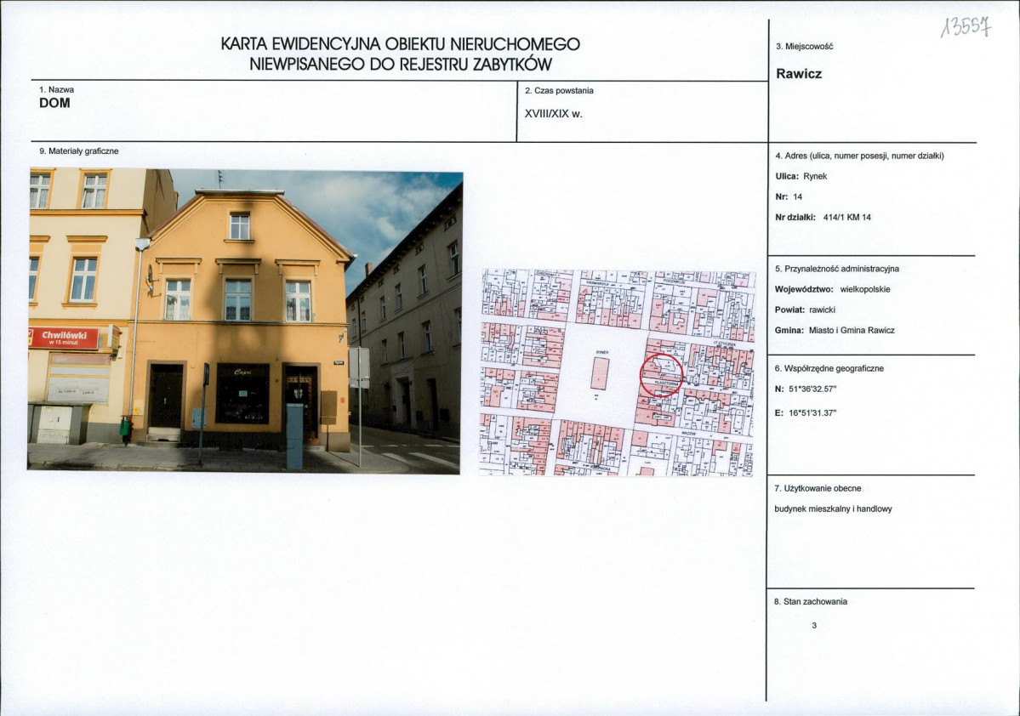Click the town name 'Rawicz'
The width and height of the screenshot is (1020, 716).
tap(799, 73)
